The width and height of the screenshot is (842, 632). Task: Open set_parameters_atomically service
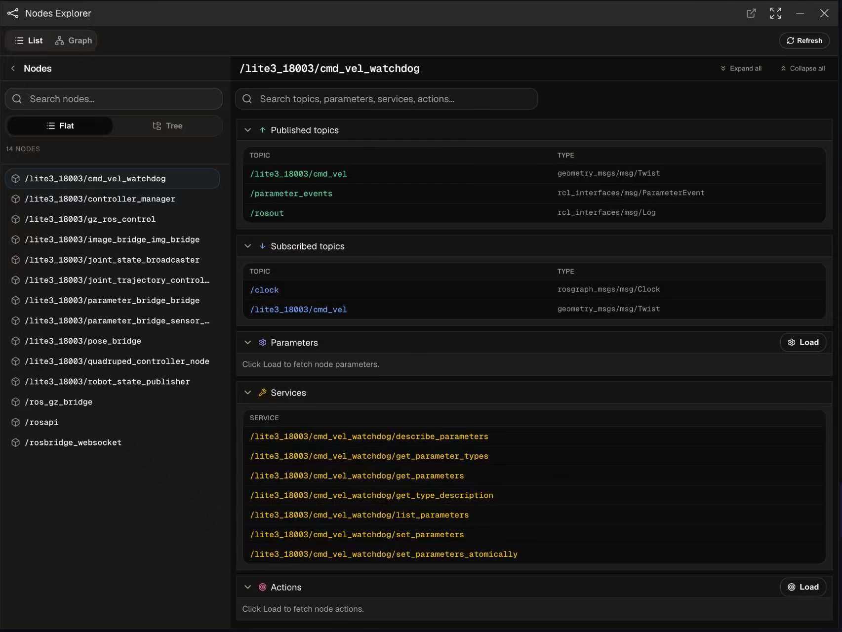[x=384, y=554]
